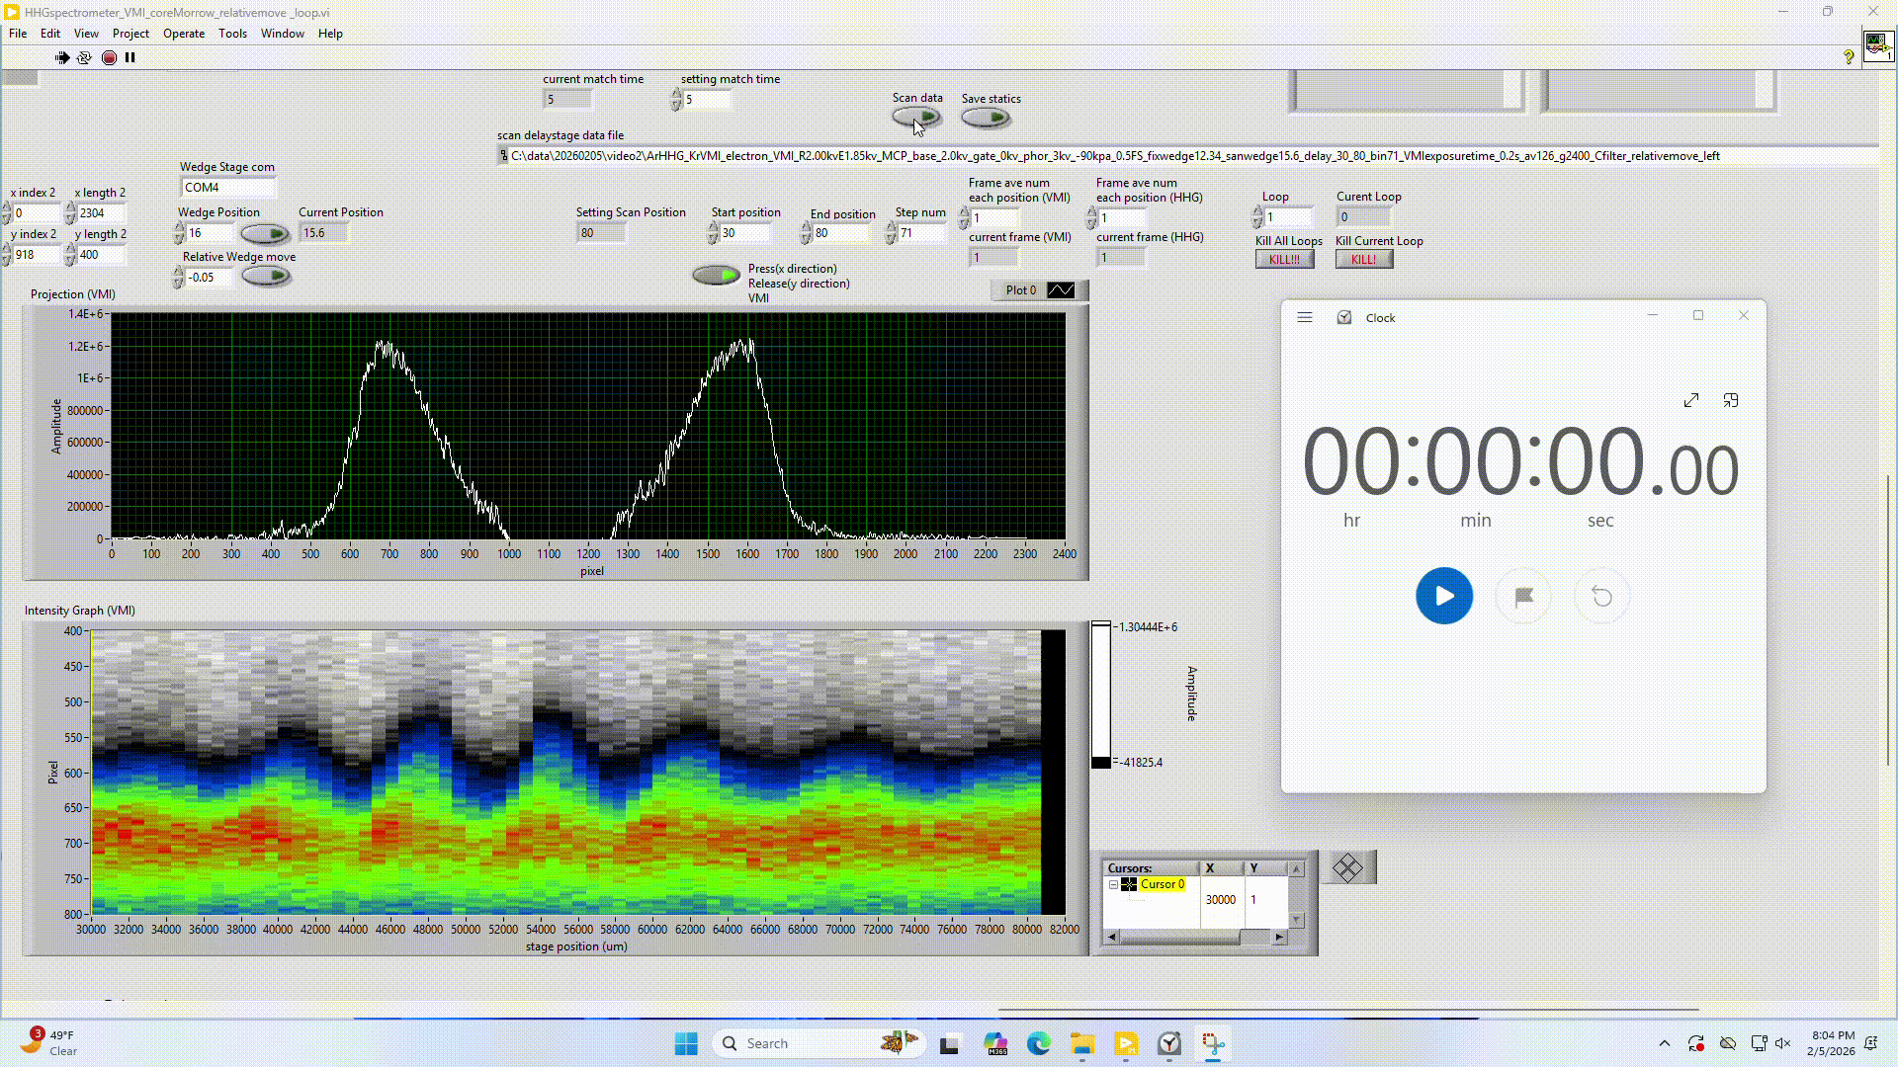Expand the stopwatch to full view

pos(1690,400)
